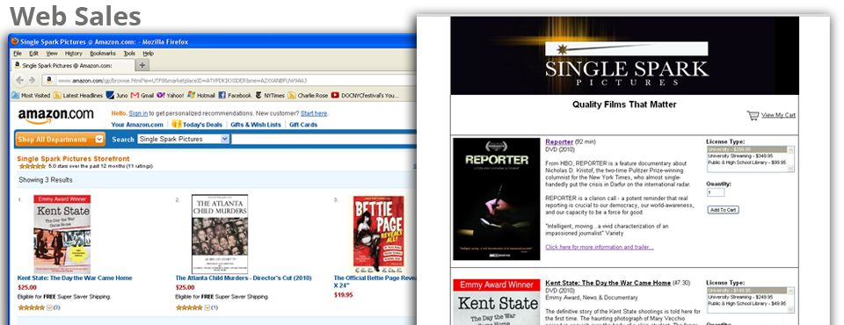
Task: Click the shopping cart icon beside View My Cart
Action: (753, 115)
